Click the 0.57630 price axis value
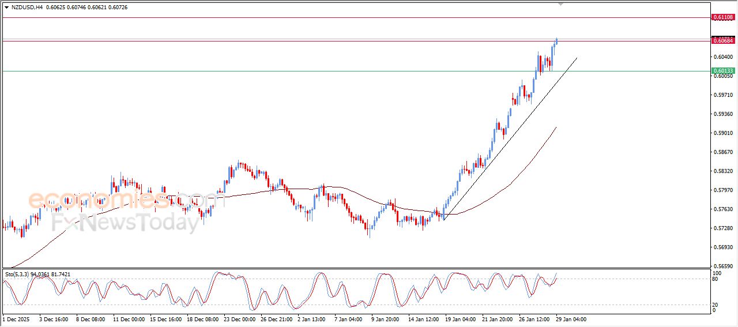The width and height of the screenshot is (738, 327). tap(723, 209)
